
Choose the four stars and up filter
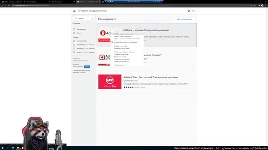[x=74, y=45]
